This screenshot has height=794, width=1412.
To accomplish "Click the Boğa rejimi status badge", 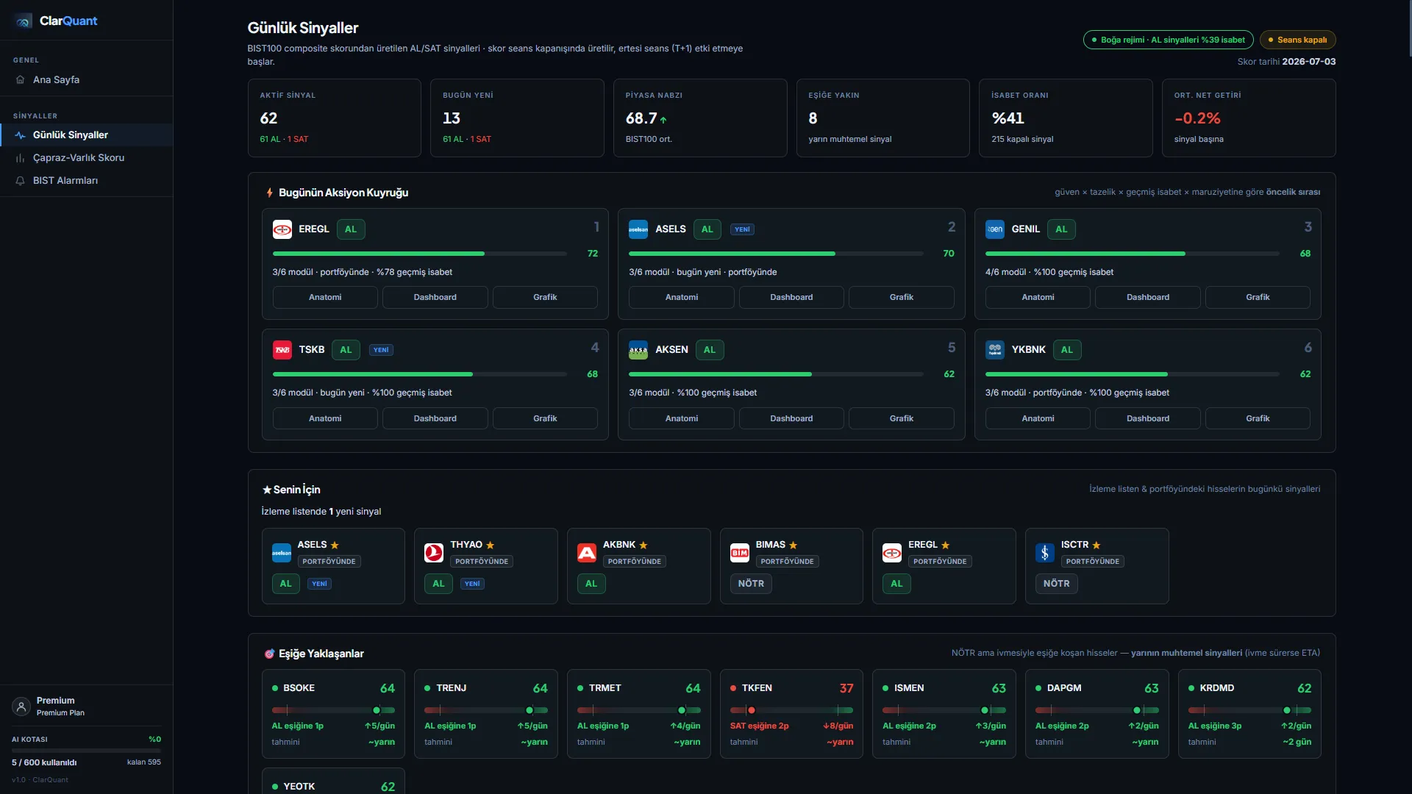I will click(x=1168, y=40).
